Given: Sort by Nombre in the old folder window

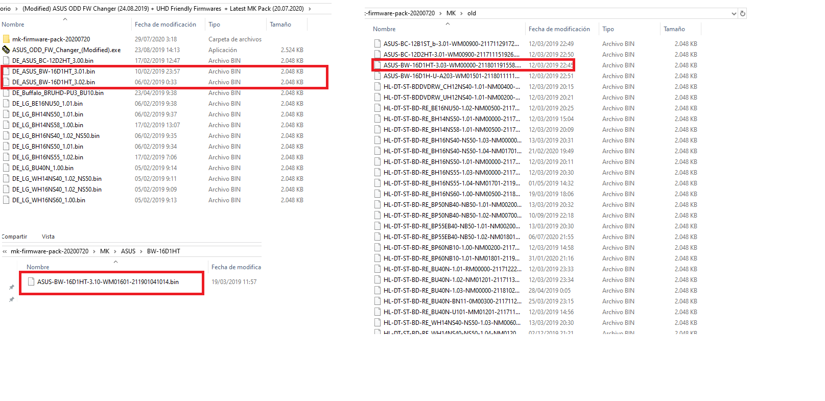Looking at the screenshot, I should pyautogui.click(x=384, y=29).
